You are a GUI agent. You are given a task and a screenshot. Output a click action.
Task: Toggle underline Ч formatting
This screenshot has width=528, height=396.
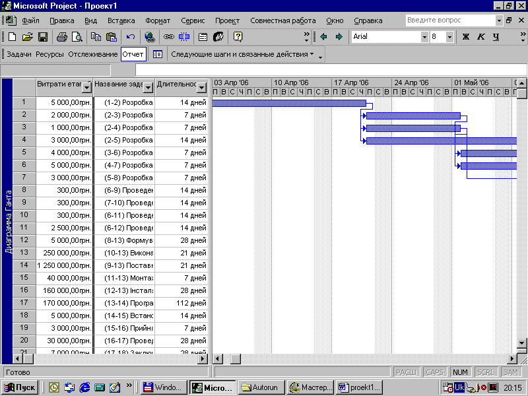click(x=496, y=37)
